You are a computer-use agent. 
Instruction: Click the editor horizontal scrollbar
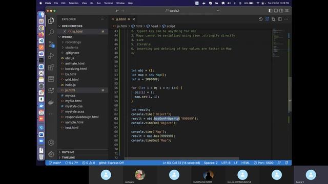click(x=181, y=158)
